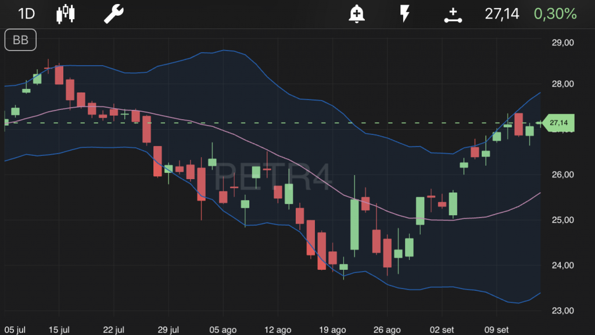The width and height of the screenshot is (595, 335).
Task: Tap the 23,00 price axis label
Action: (562, 311)
